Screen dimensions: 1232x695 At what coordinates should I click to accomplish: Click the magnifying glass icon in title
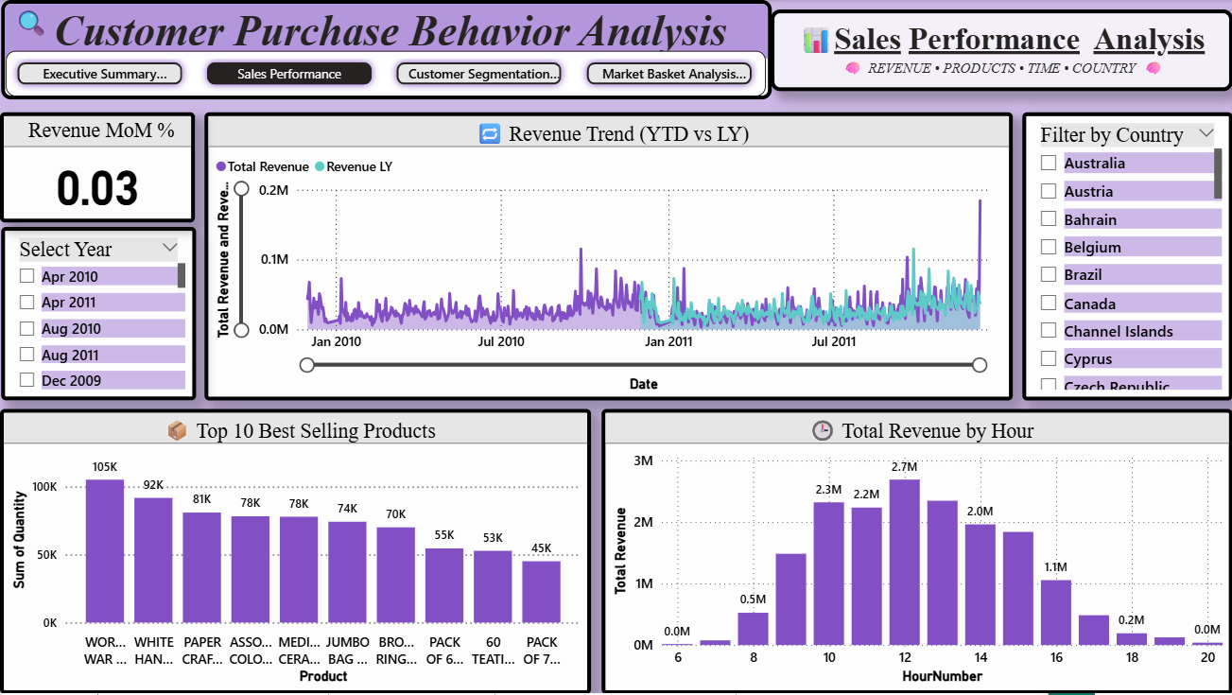point(31,23)
